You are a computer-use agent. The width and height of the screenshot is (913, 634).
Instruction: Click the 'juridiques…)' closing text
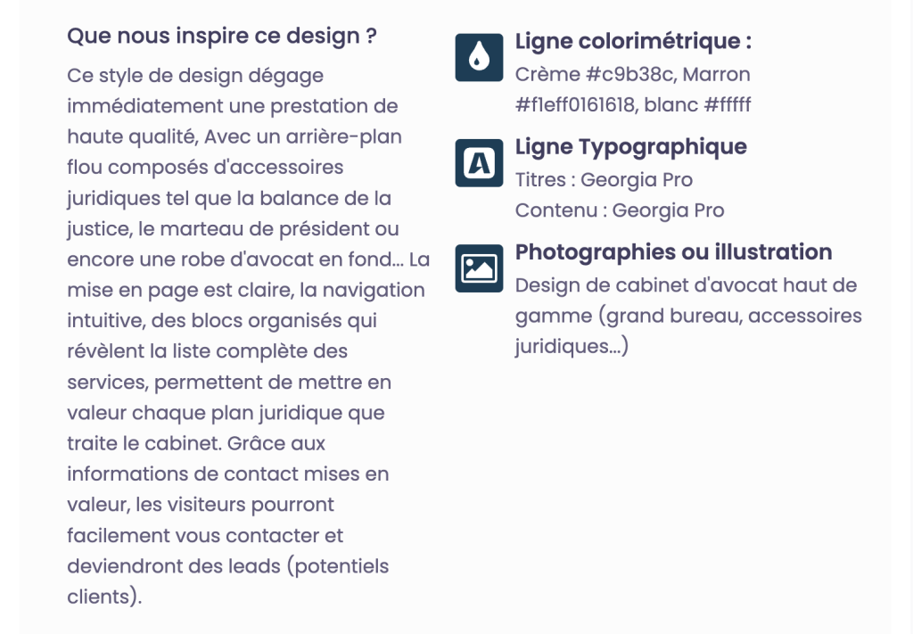point(572,346)
